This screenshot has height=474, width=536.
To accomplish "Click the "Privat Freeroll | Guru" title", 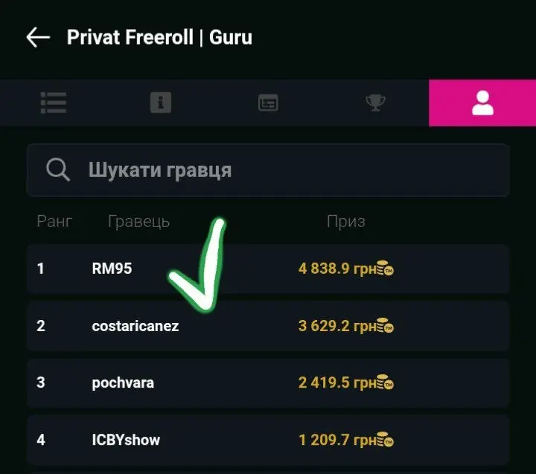I will coord(159,37).
